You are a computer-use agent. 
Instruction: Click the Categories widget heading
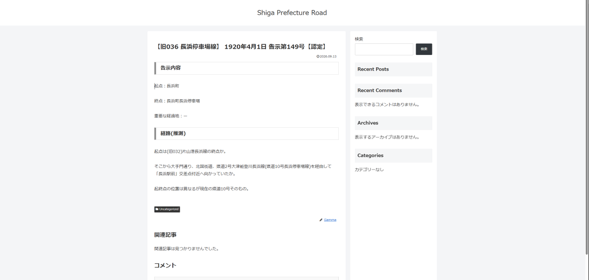[394, 155]
